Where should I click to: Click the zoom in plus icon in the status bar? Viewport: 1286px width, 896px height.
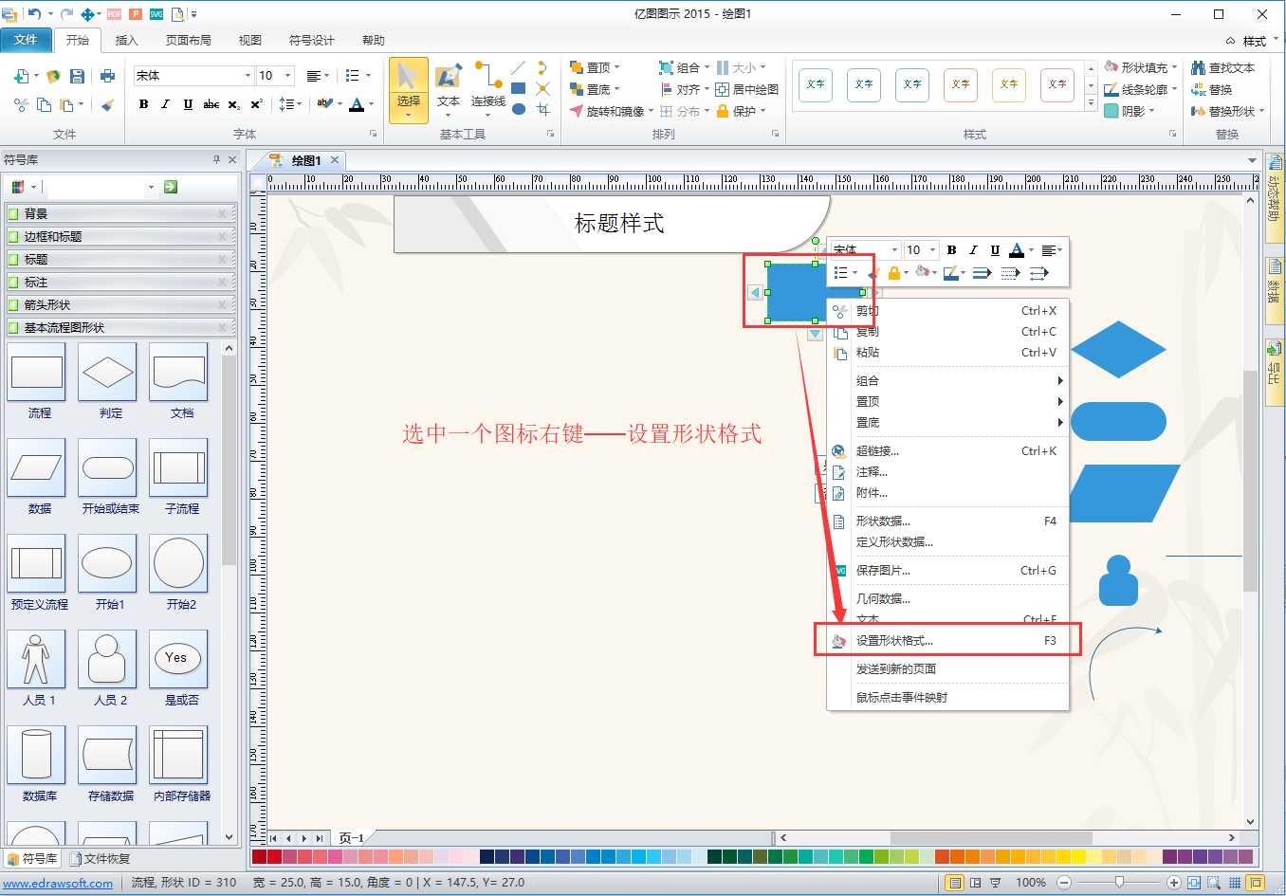[x=1174, y=883]
